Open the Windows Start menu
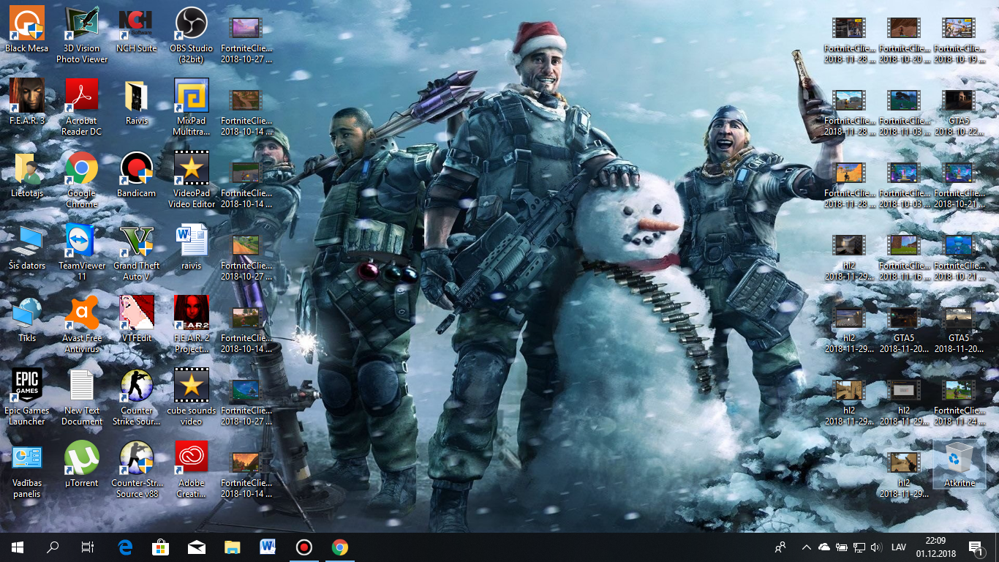999x562 pixels. [18, 547]
